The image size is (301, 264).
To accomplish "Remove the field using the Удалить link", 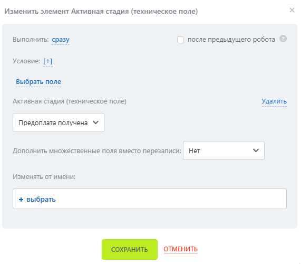I will tap(274, 101).
